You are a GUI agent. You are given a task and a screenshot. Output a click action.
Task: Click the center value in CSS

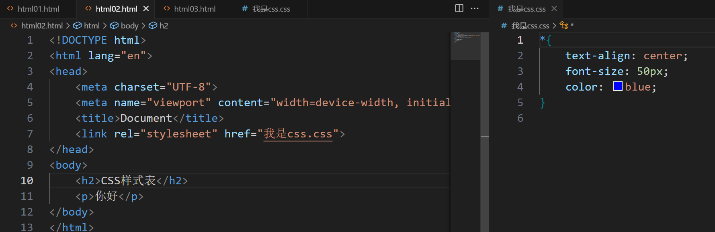pos(663,56)
